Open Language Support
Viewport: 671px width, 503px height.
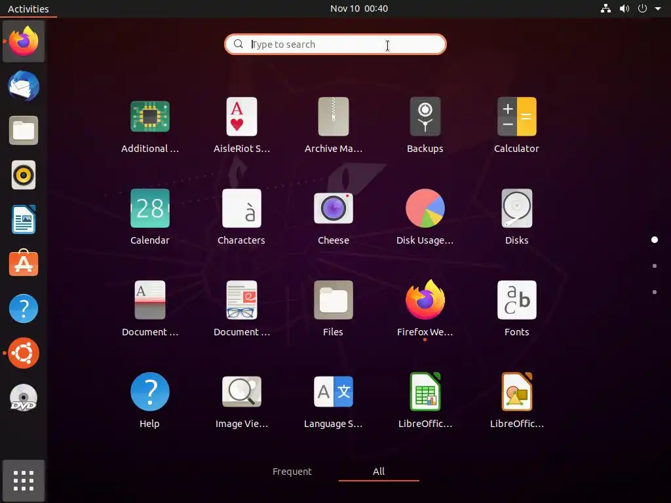tap(334, 392)
